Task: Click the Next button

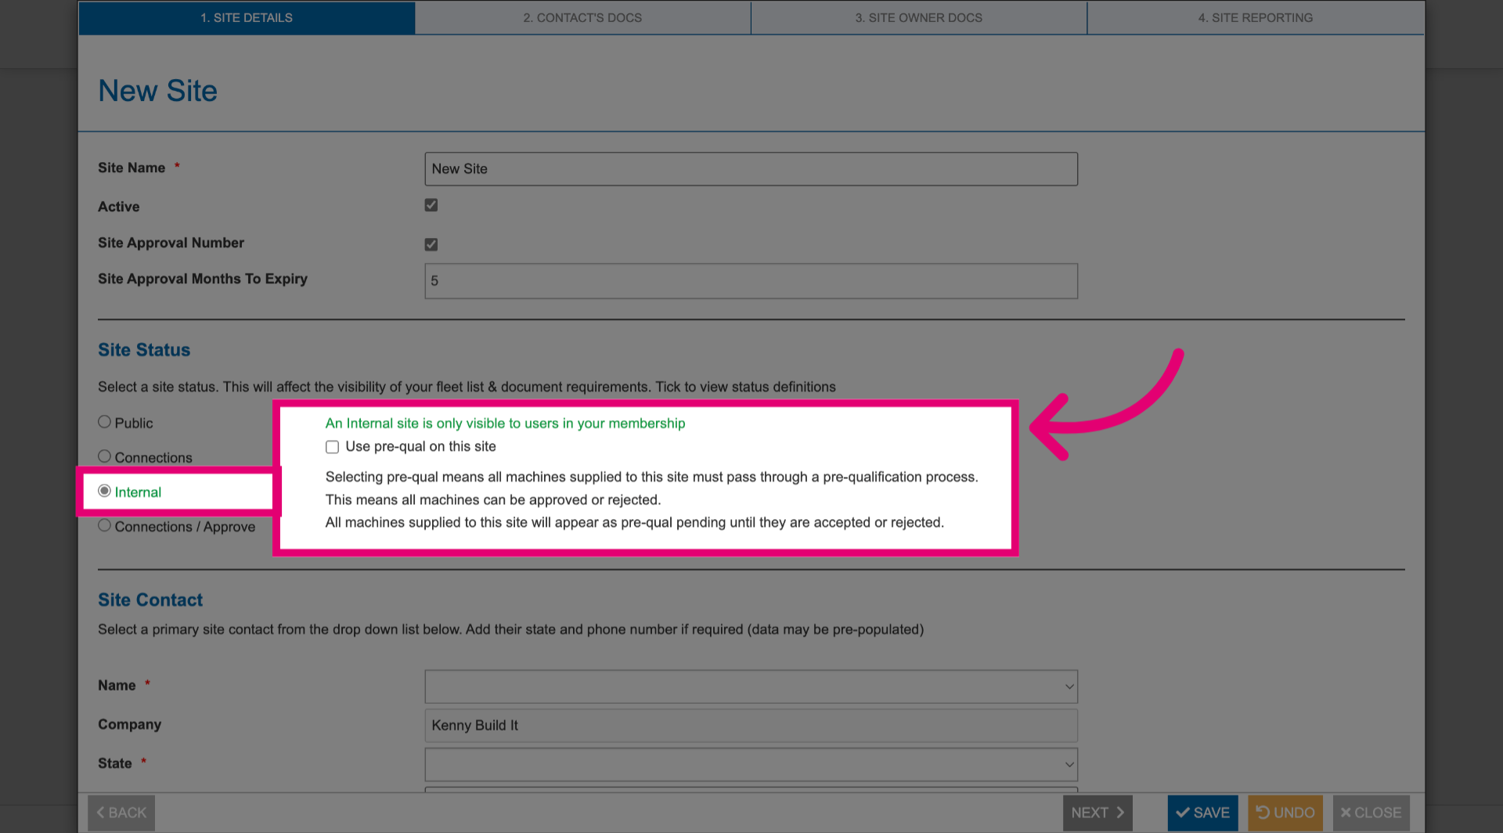Action: pos(1098,813)
